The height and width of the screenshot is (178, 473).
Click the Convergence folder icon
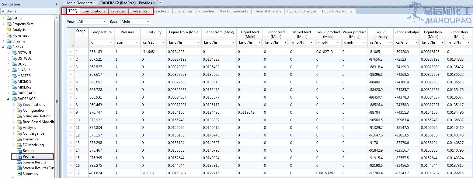pos(19,133)
